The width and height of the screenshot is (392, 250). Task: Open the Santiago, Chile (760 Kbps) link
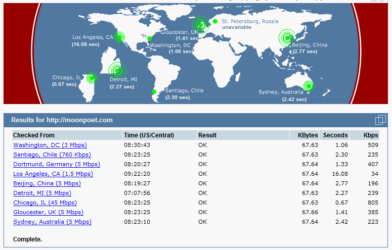point(50,155)
